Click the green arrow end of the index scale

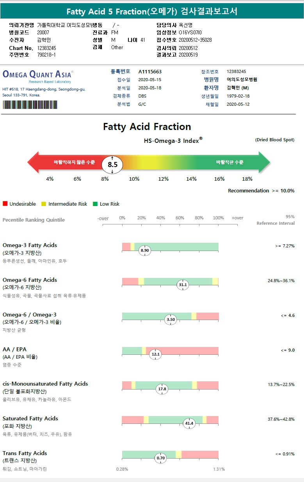tap(264, 162)
